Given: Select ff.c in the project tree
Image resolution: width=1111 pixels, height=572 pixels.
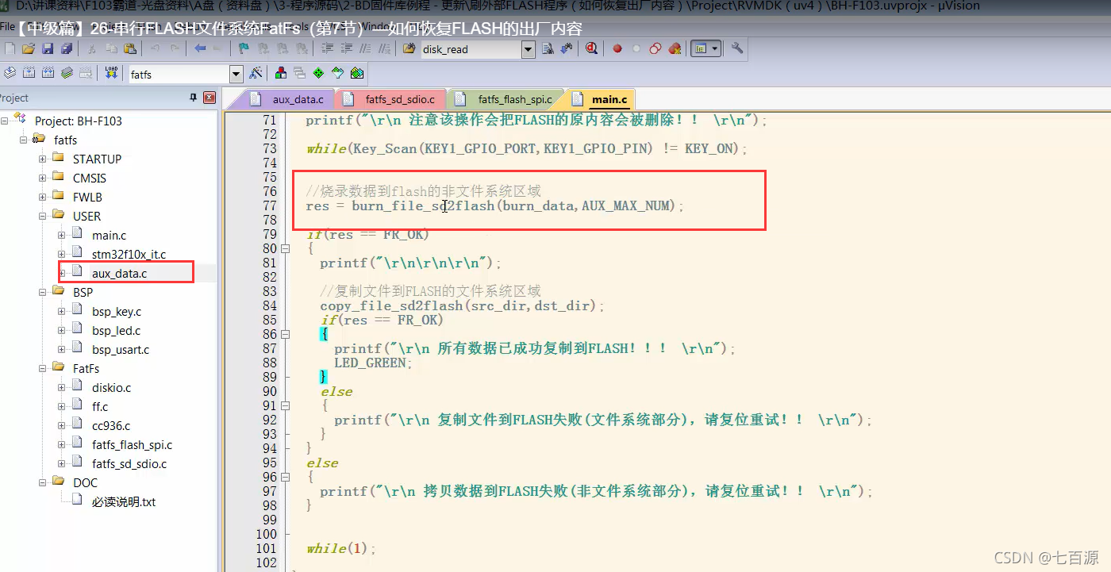Looking at the screenshot, I should click(100, 407).
